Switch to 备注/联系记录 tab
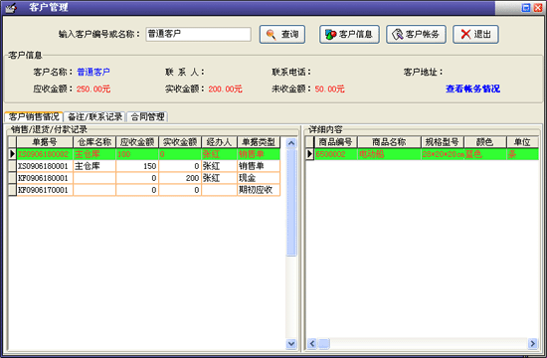This screenshot has height=358, width=547. (94, 116)
